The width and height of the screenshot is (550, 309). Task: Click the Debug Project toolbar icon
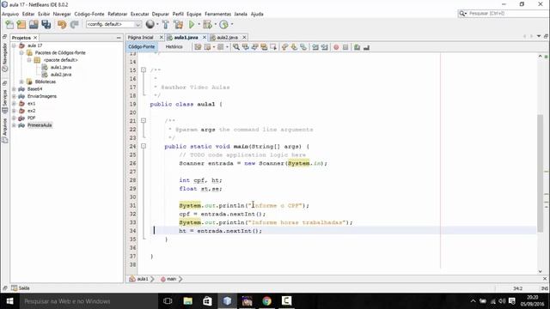click(x=207, y=24)
